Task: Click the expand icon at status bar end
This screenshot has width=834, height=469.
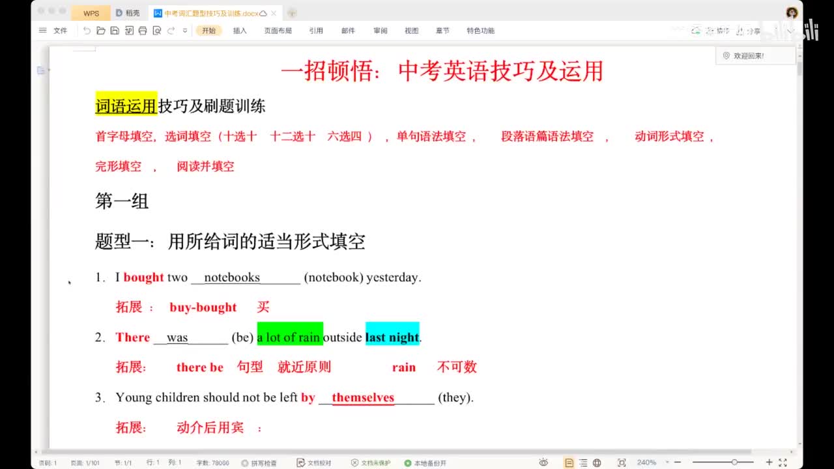Action: 784,462
